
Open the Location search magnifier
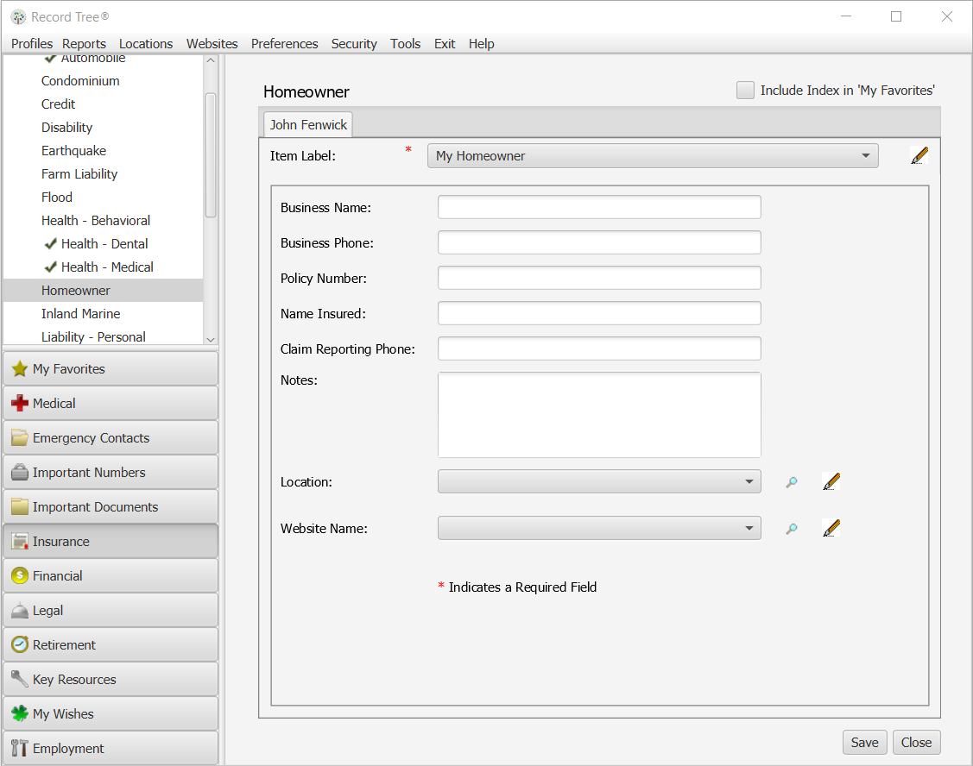(792, 484)
